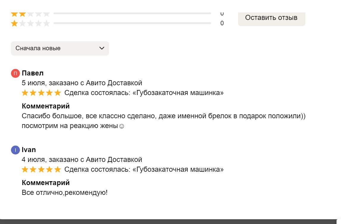Click the two-star rating progress bar
This screenshot has width=341, height=224.
pyautogui.click(x=132, y=13)
